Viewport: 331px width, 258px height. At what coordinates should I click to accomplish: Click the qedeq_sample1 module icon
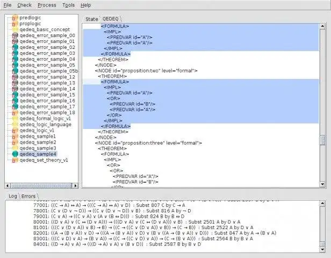pyautogui.click(x=15, y=136)
